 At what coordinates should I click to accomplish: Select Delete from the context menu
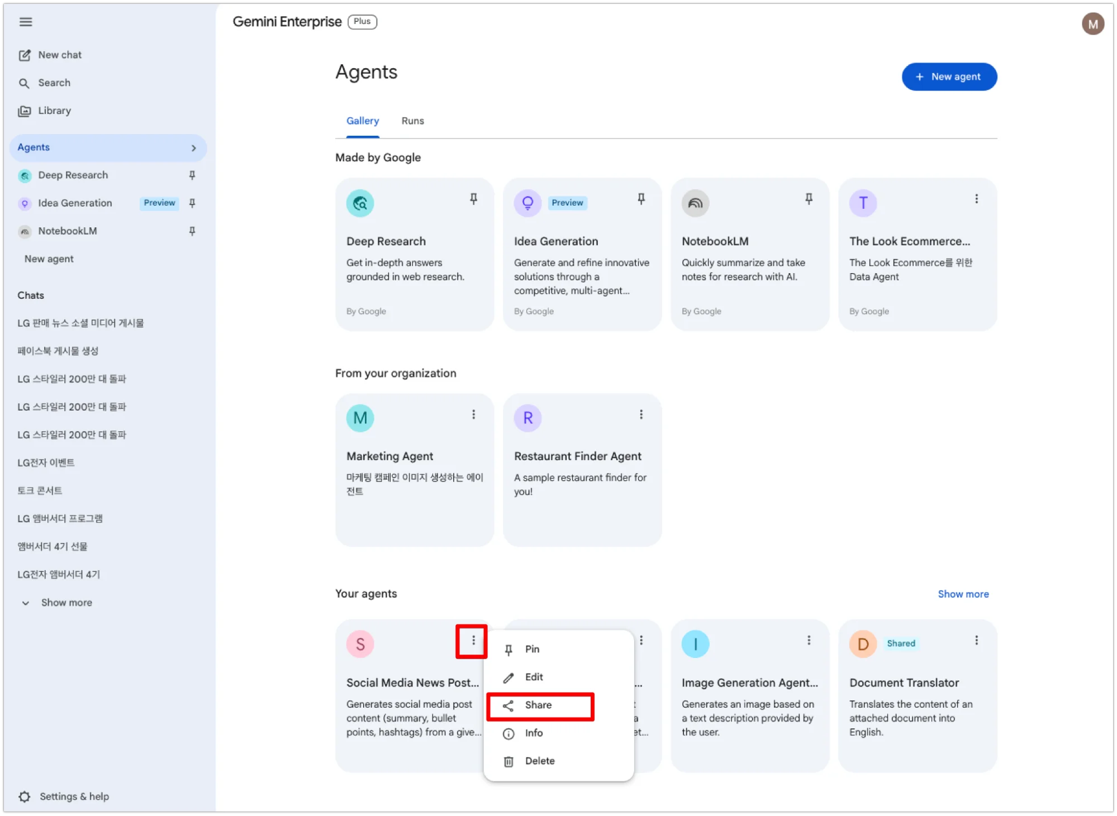tap(559, 761)
